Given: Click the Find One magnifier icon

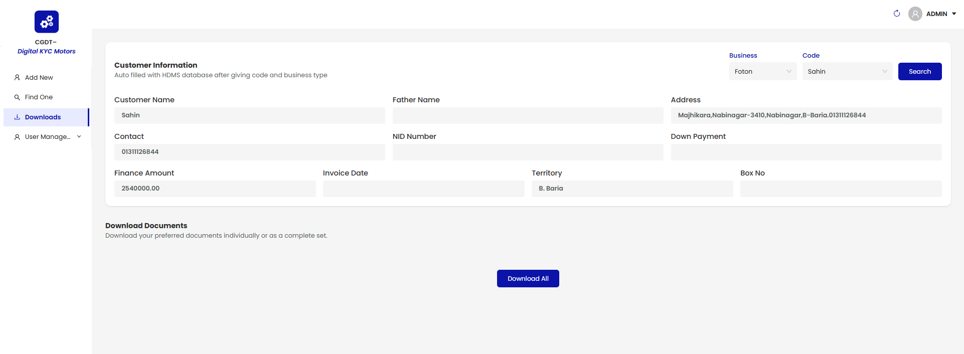Looking at the screenshot, I should coord(17,97).
